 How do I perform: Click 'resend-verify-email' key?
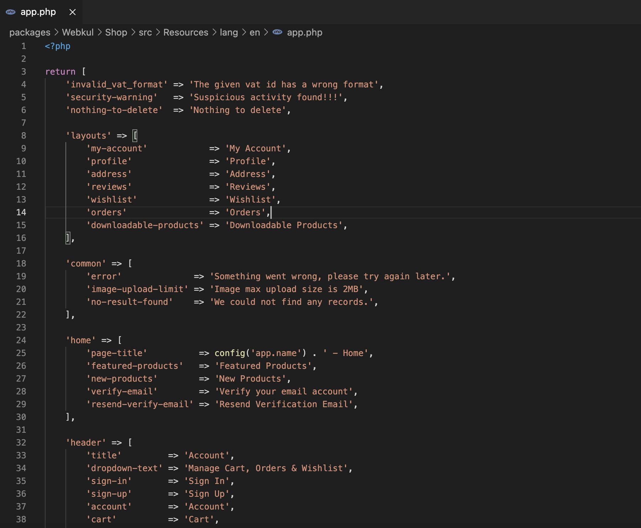pos(140,404)
